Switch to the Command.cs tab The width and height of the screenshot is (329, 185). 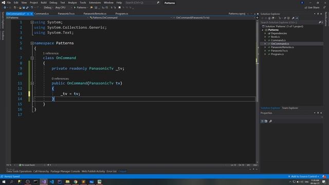tap(41, 14)
